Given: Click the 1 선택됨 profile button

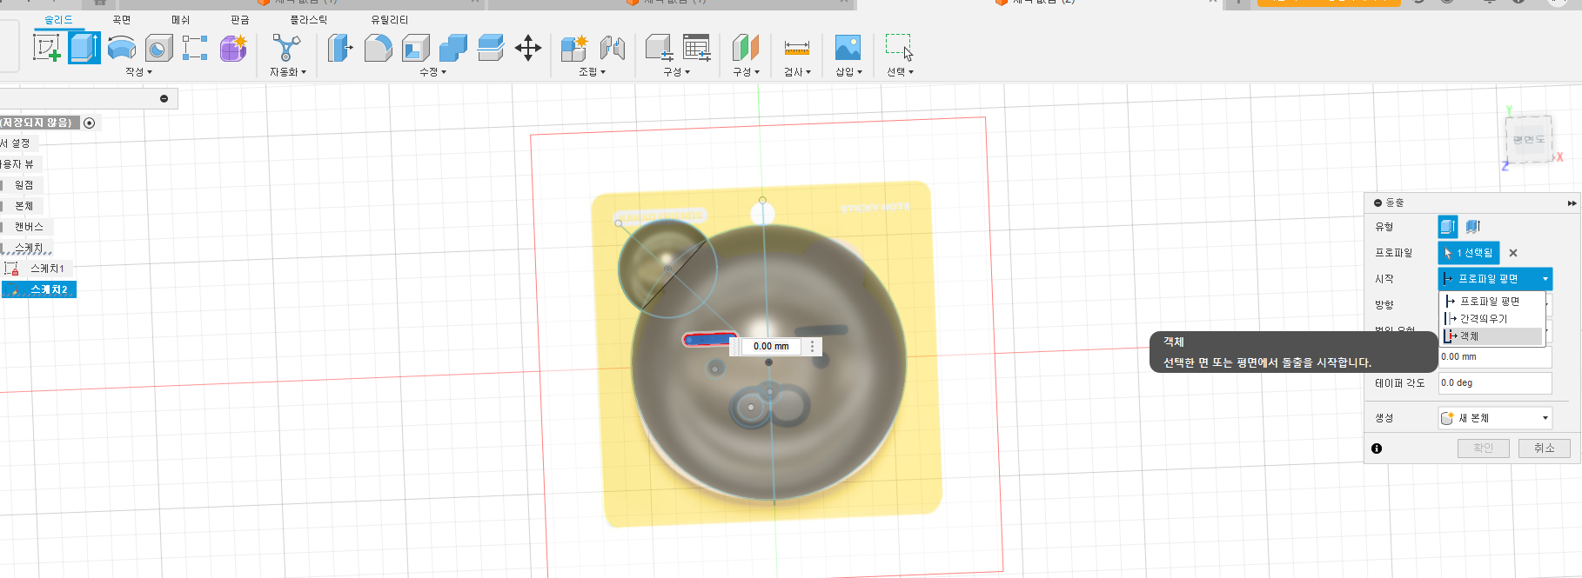Looking at the screenshot, I should [x=1469, y=253].
